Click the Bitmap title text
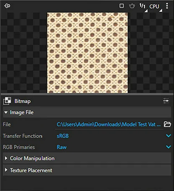 coord(22,101)
